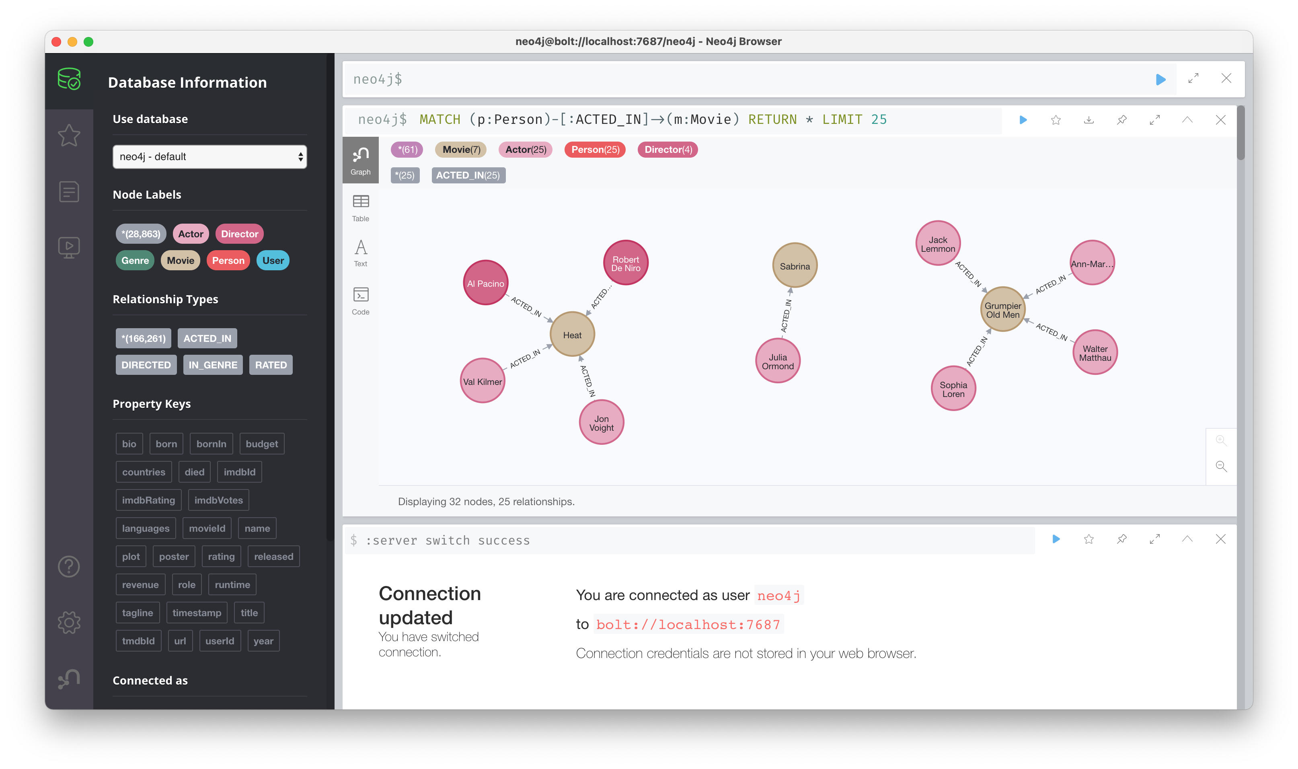This screenshot has height=769, width=1298.
Task: Click the released property key
Action: [x=273, y=557]
